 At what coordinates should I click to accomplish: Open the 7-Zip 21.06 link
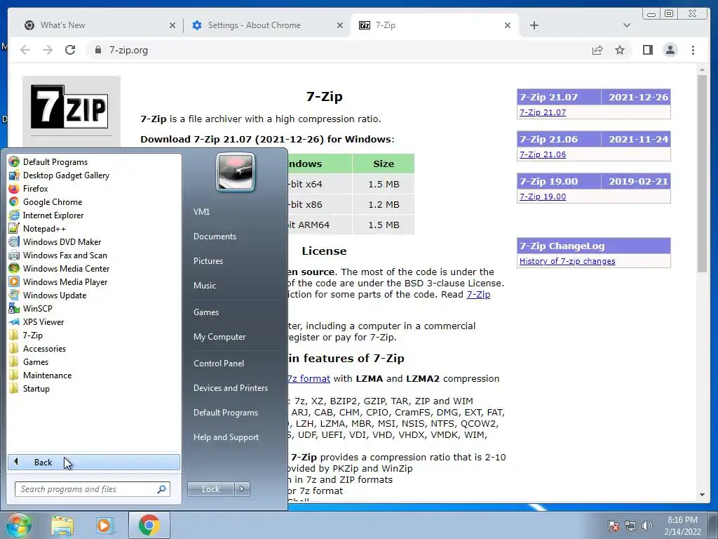click(x=543, y=154)
